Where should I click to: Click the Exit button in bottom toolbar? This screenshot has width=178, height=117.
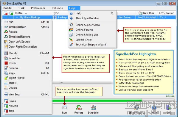(168, 110)
